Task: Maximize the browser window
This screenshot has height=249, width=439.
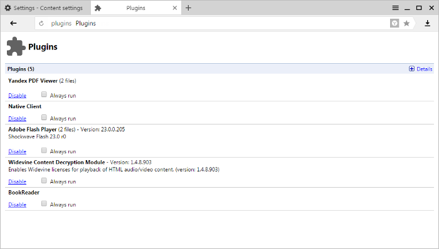Action: click(419, 8)
